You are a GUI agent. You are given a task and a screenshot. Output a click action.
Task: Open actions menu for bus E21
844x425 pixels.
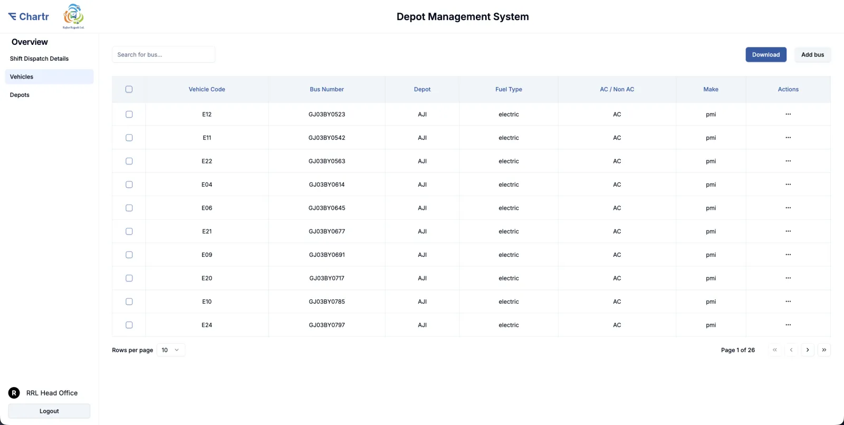pyautogui.click(x=788, y=231)
